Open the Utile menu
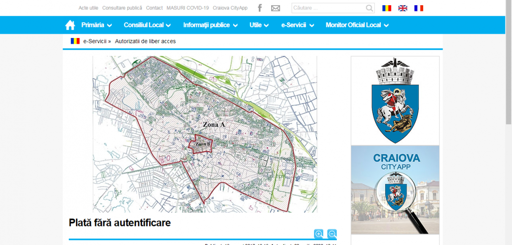The height and width of the screenshot is (245, 512). coord(259,25)
